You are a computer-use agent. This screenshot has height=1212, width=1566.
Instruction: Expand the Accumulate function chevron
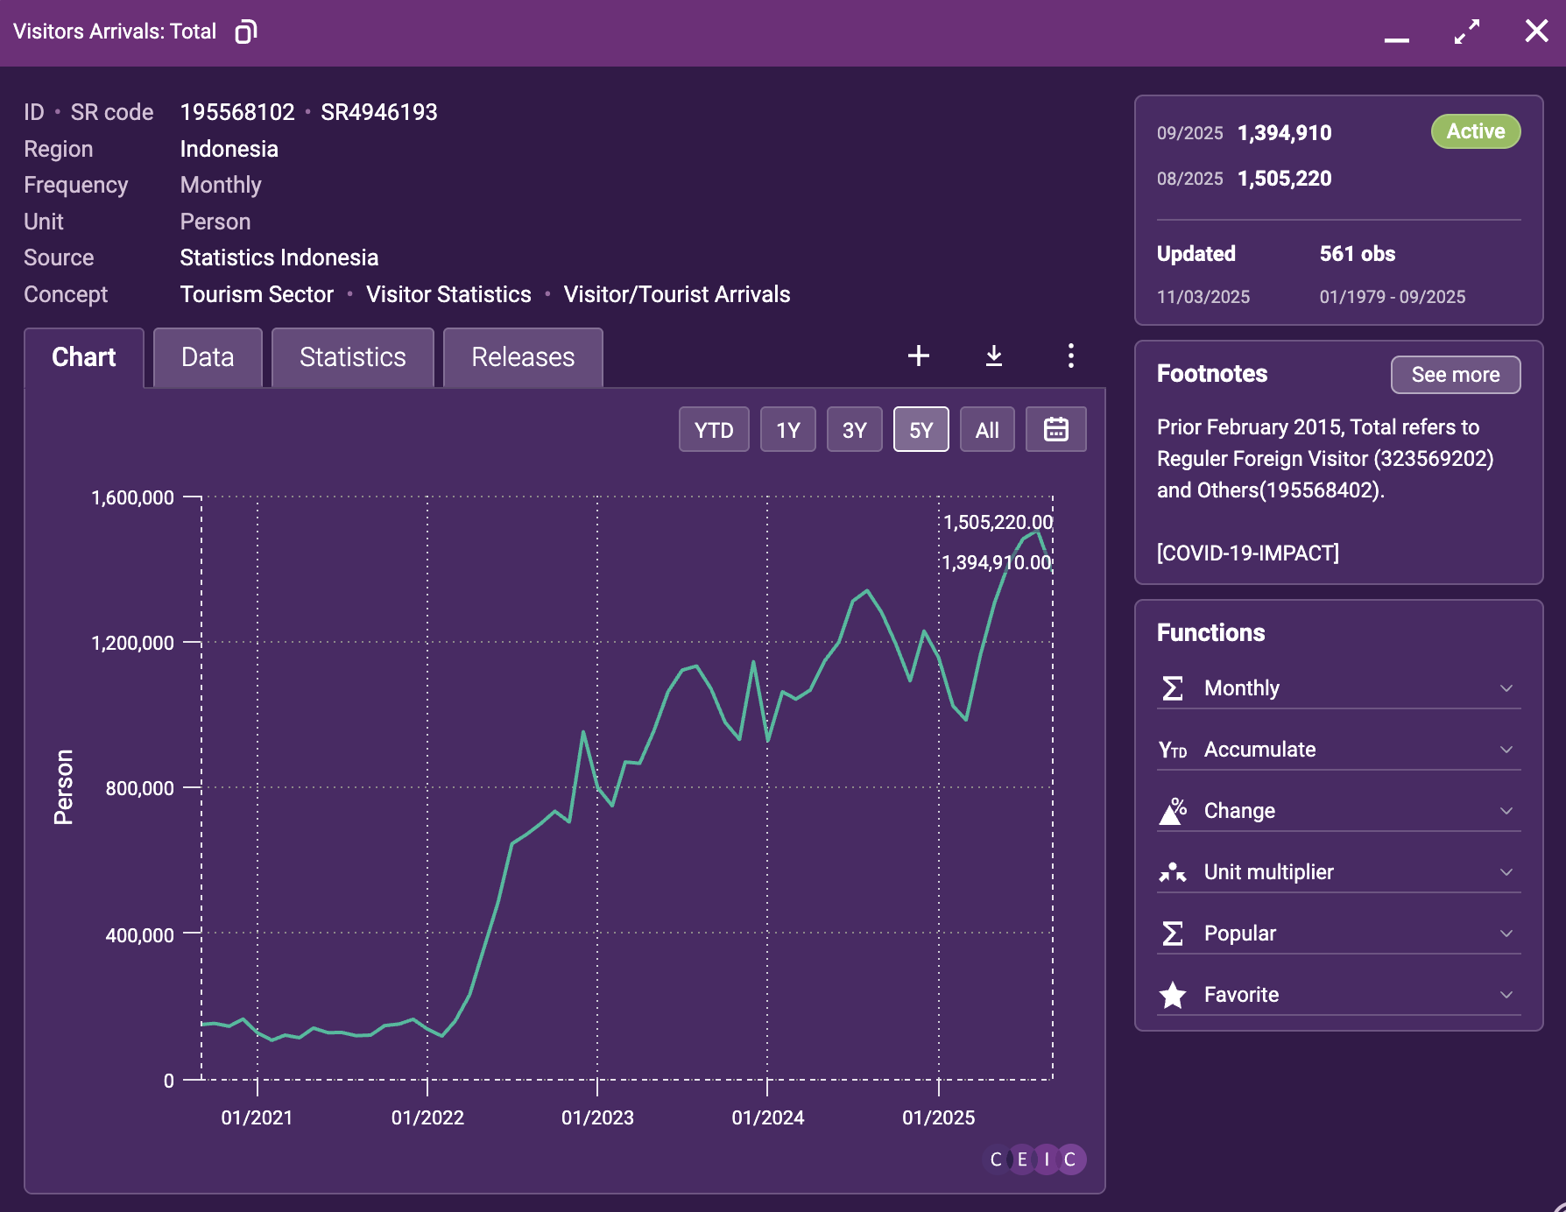[1506, 750]
